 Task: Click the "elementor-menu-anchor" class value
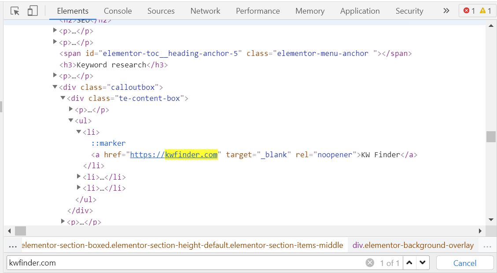point(323,54)
